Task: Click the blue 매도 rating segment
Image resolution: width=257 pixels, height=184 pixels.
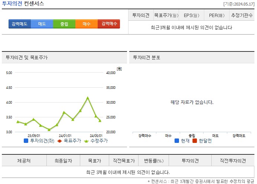Action: tap(42, 24)
